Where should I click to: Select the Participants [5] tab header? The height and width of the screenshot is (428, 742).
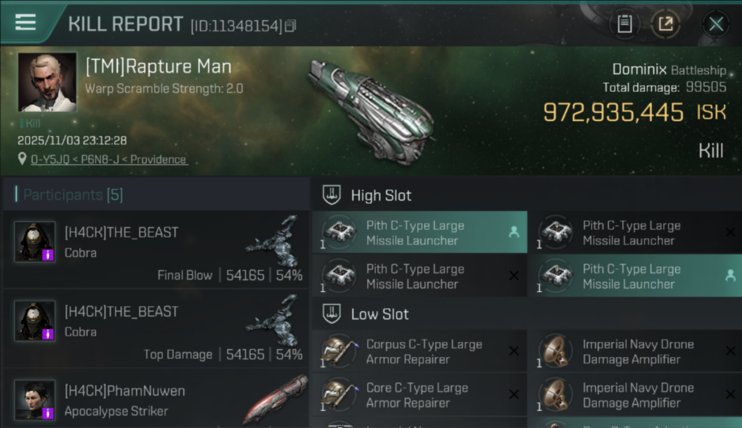tap(72, 195)
